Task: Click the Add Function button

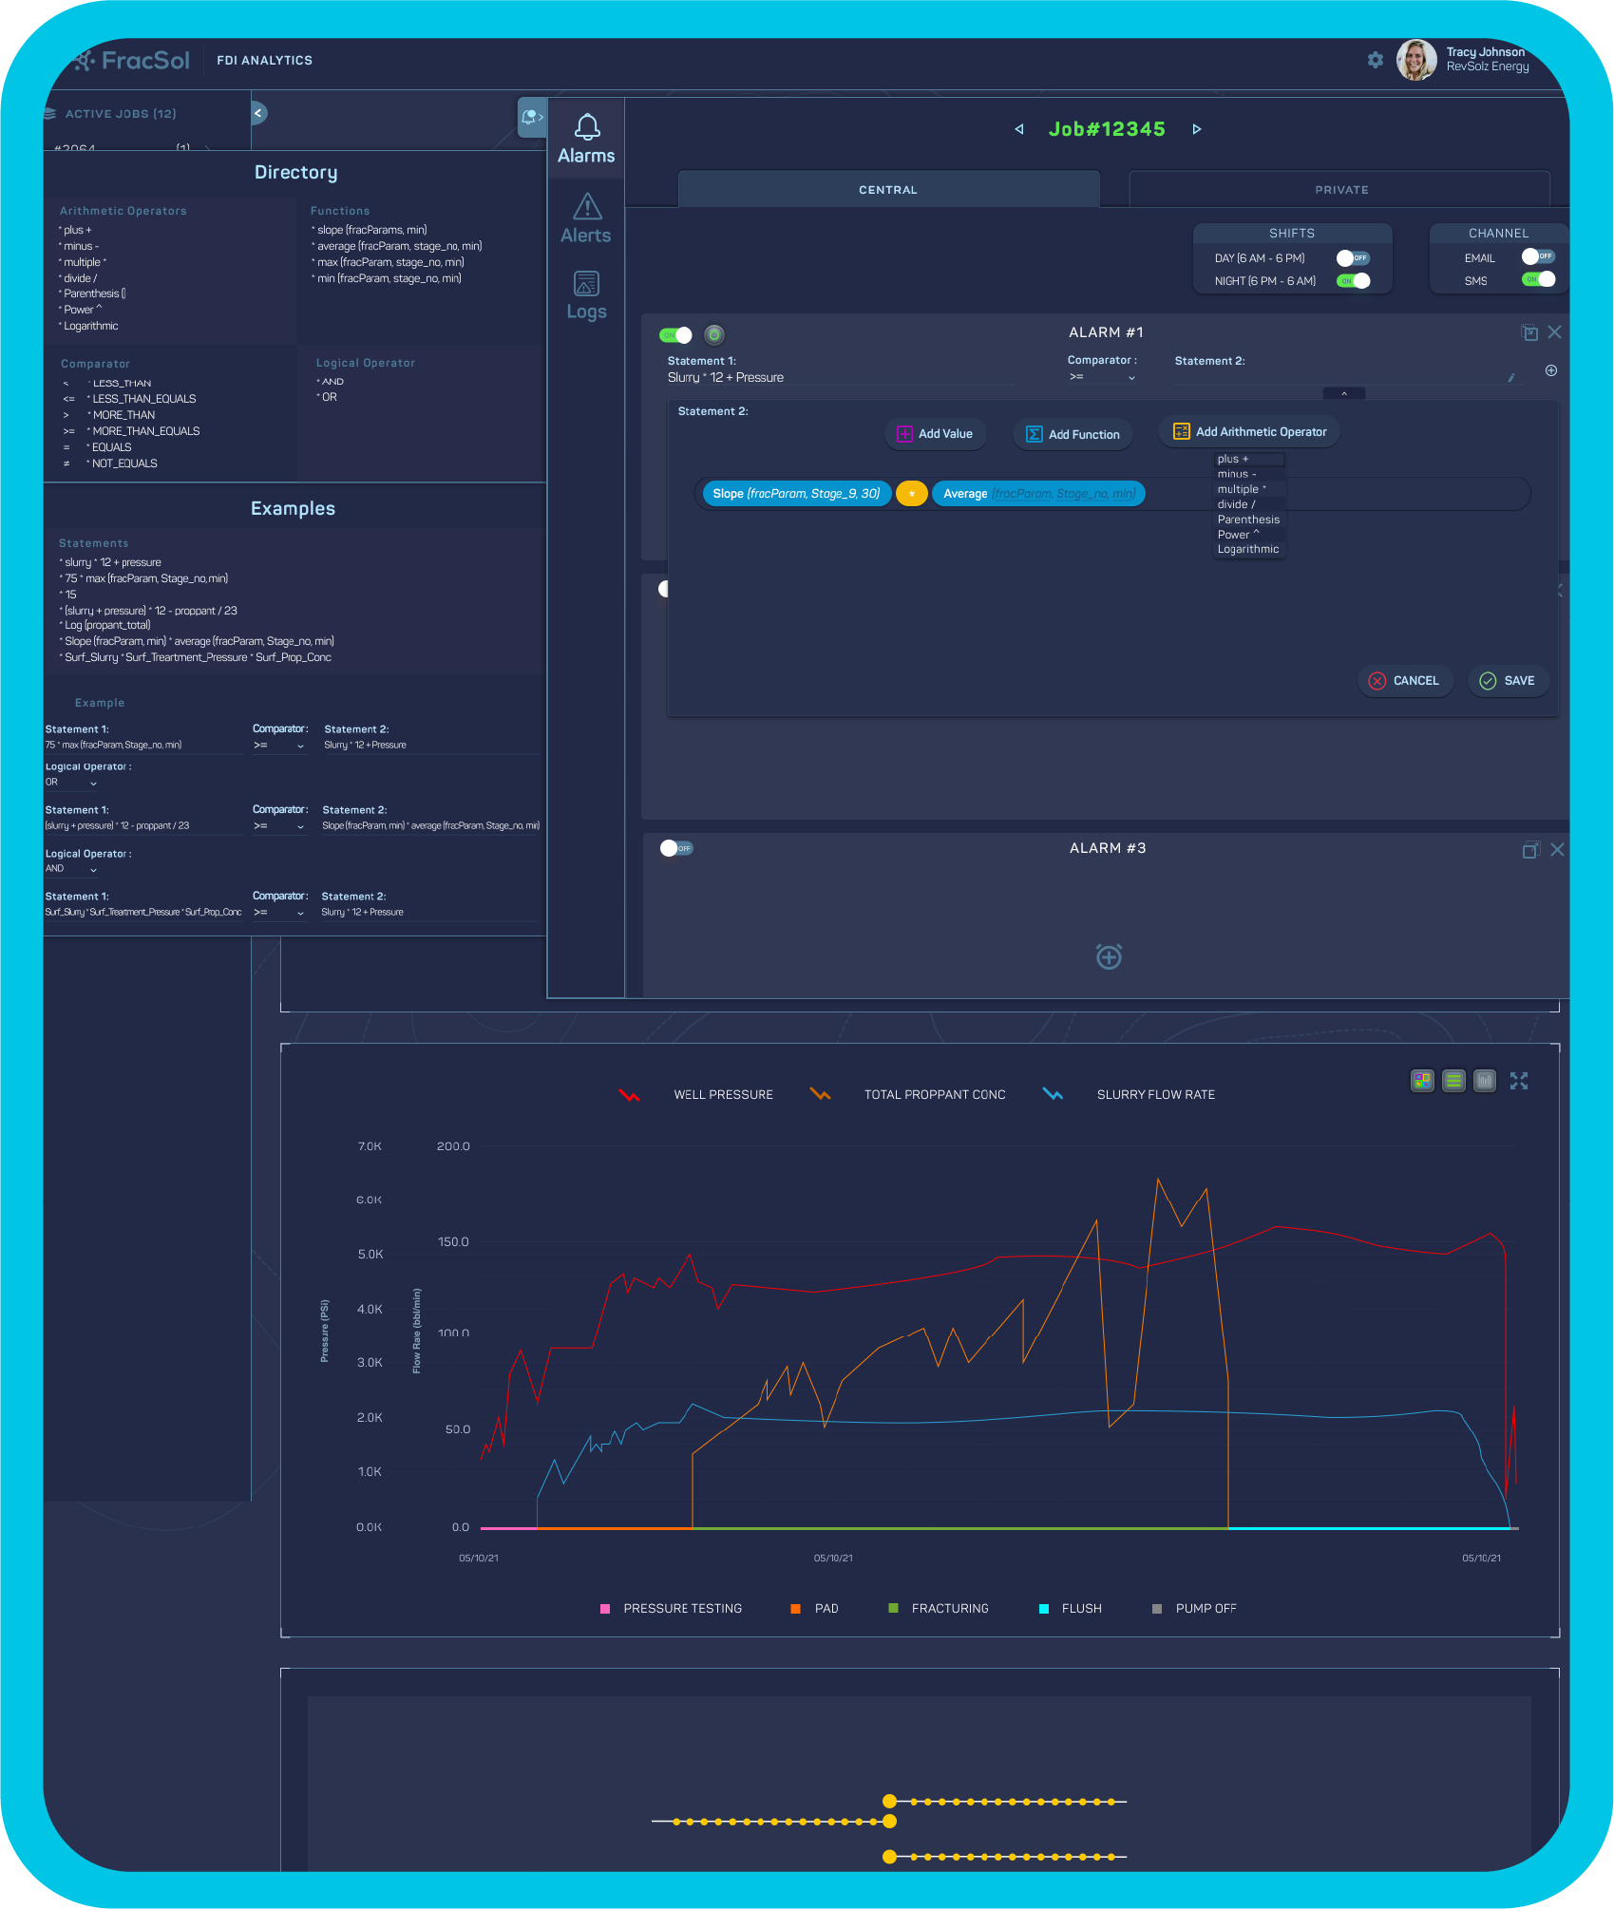Action: (1073, 434)
